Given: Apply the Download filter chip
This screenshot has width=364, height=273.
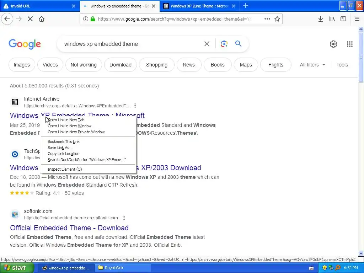Looking at the screenshot, I should coord(121,65).
